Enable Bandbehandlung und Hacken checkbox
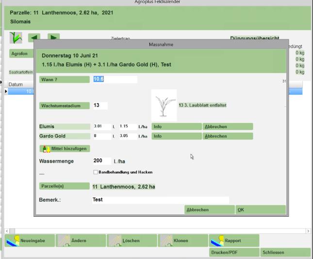The height and width of the screenshot is (259, 313). [x=95, y=172]
